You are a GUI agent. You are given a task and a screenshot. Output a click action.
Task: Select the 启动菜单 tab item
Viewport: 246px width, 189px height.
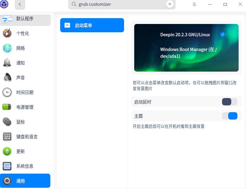92,25
